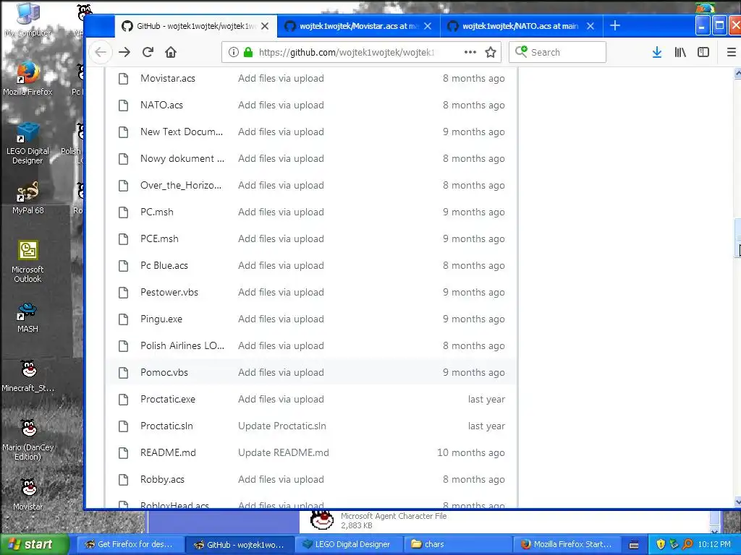Switch to the wojtek1wojtek/Movistar.acs tab
Screen dimensions: 741x555
click(x=359, y=26)
